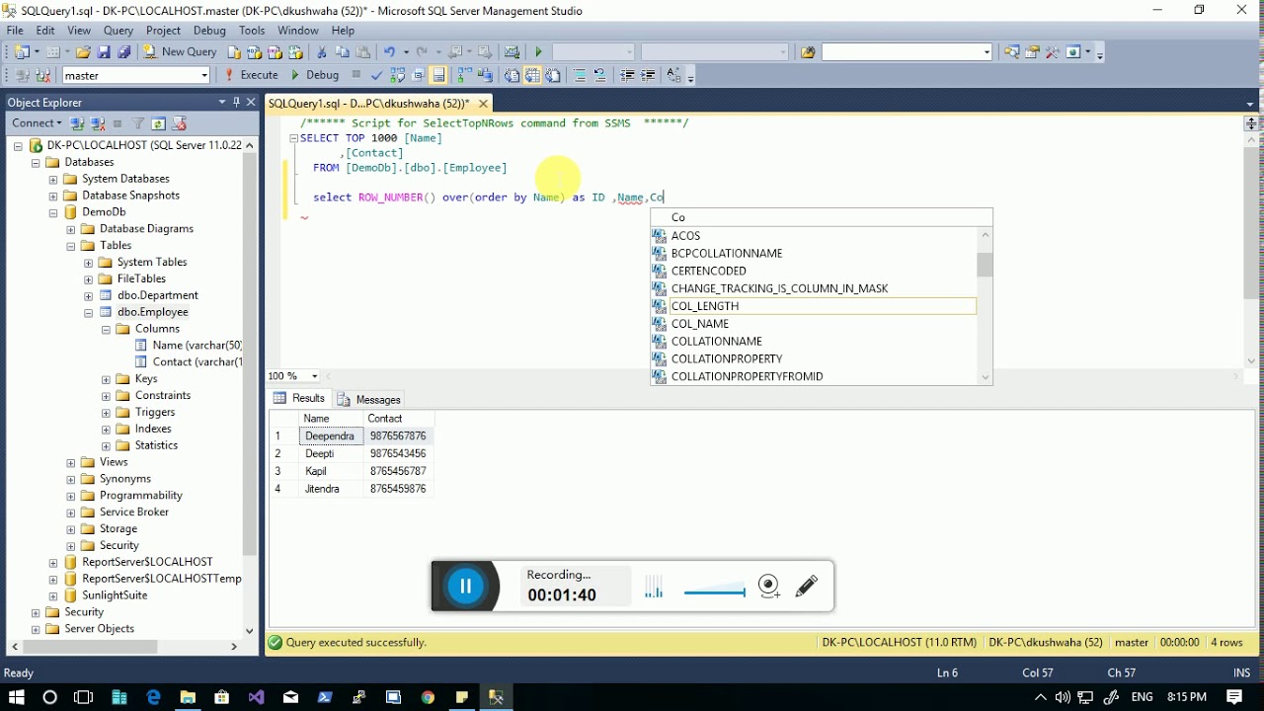Click the Object Explorer filter icon
Image resolution: width=1264 pixels, height=711 pixels.
(138, 123)
